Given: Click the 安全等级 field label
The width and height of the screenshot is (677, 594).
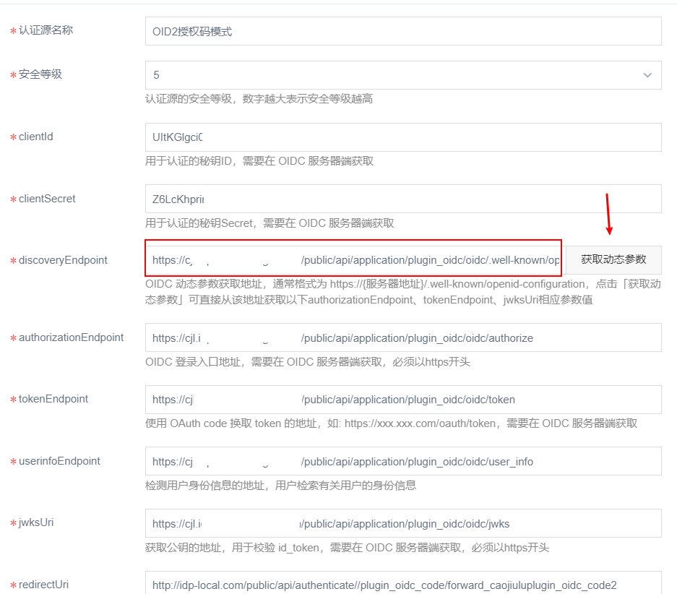Looking at the screenshot, I should point(40,74).
